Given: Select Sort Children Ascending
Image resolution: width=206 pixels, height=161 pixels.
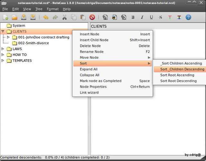Looking at the screenshot, I should tap(180, 64).
